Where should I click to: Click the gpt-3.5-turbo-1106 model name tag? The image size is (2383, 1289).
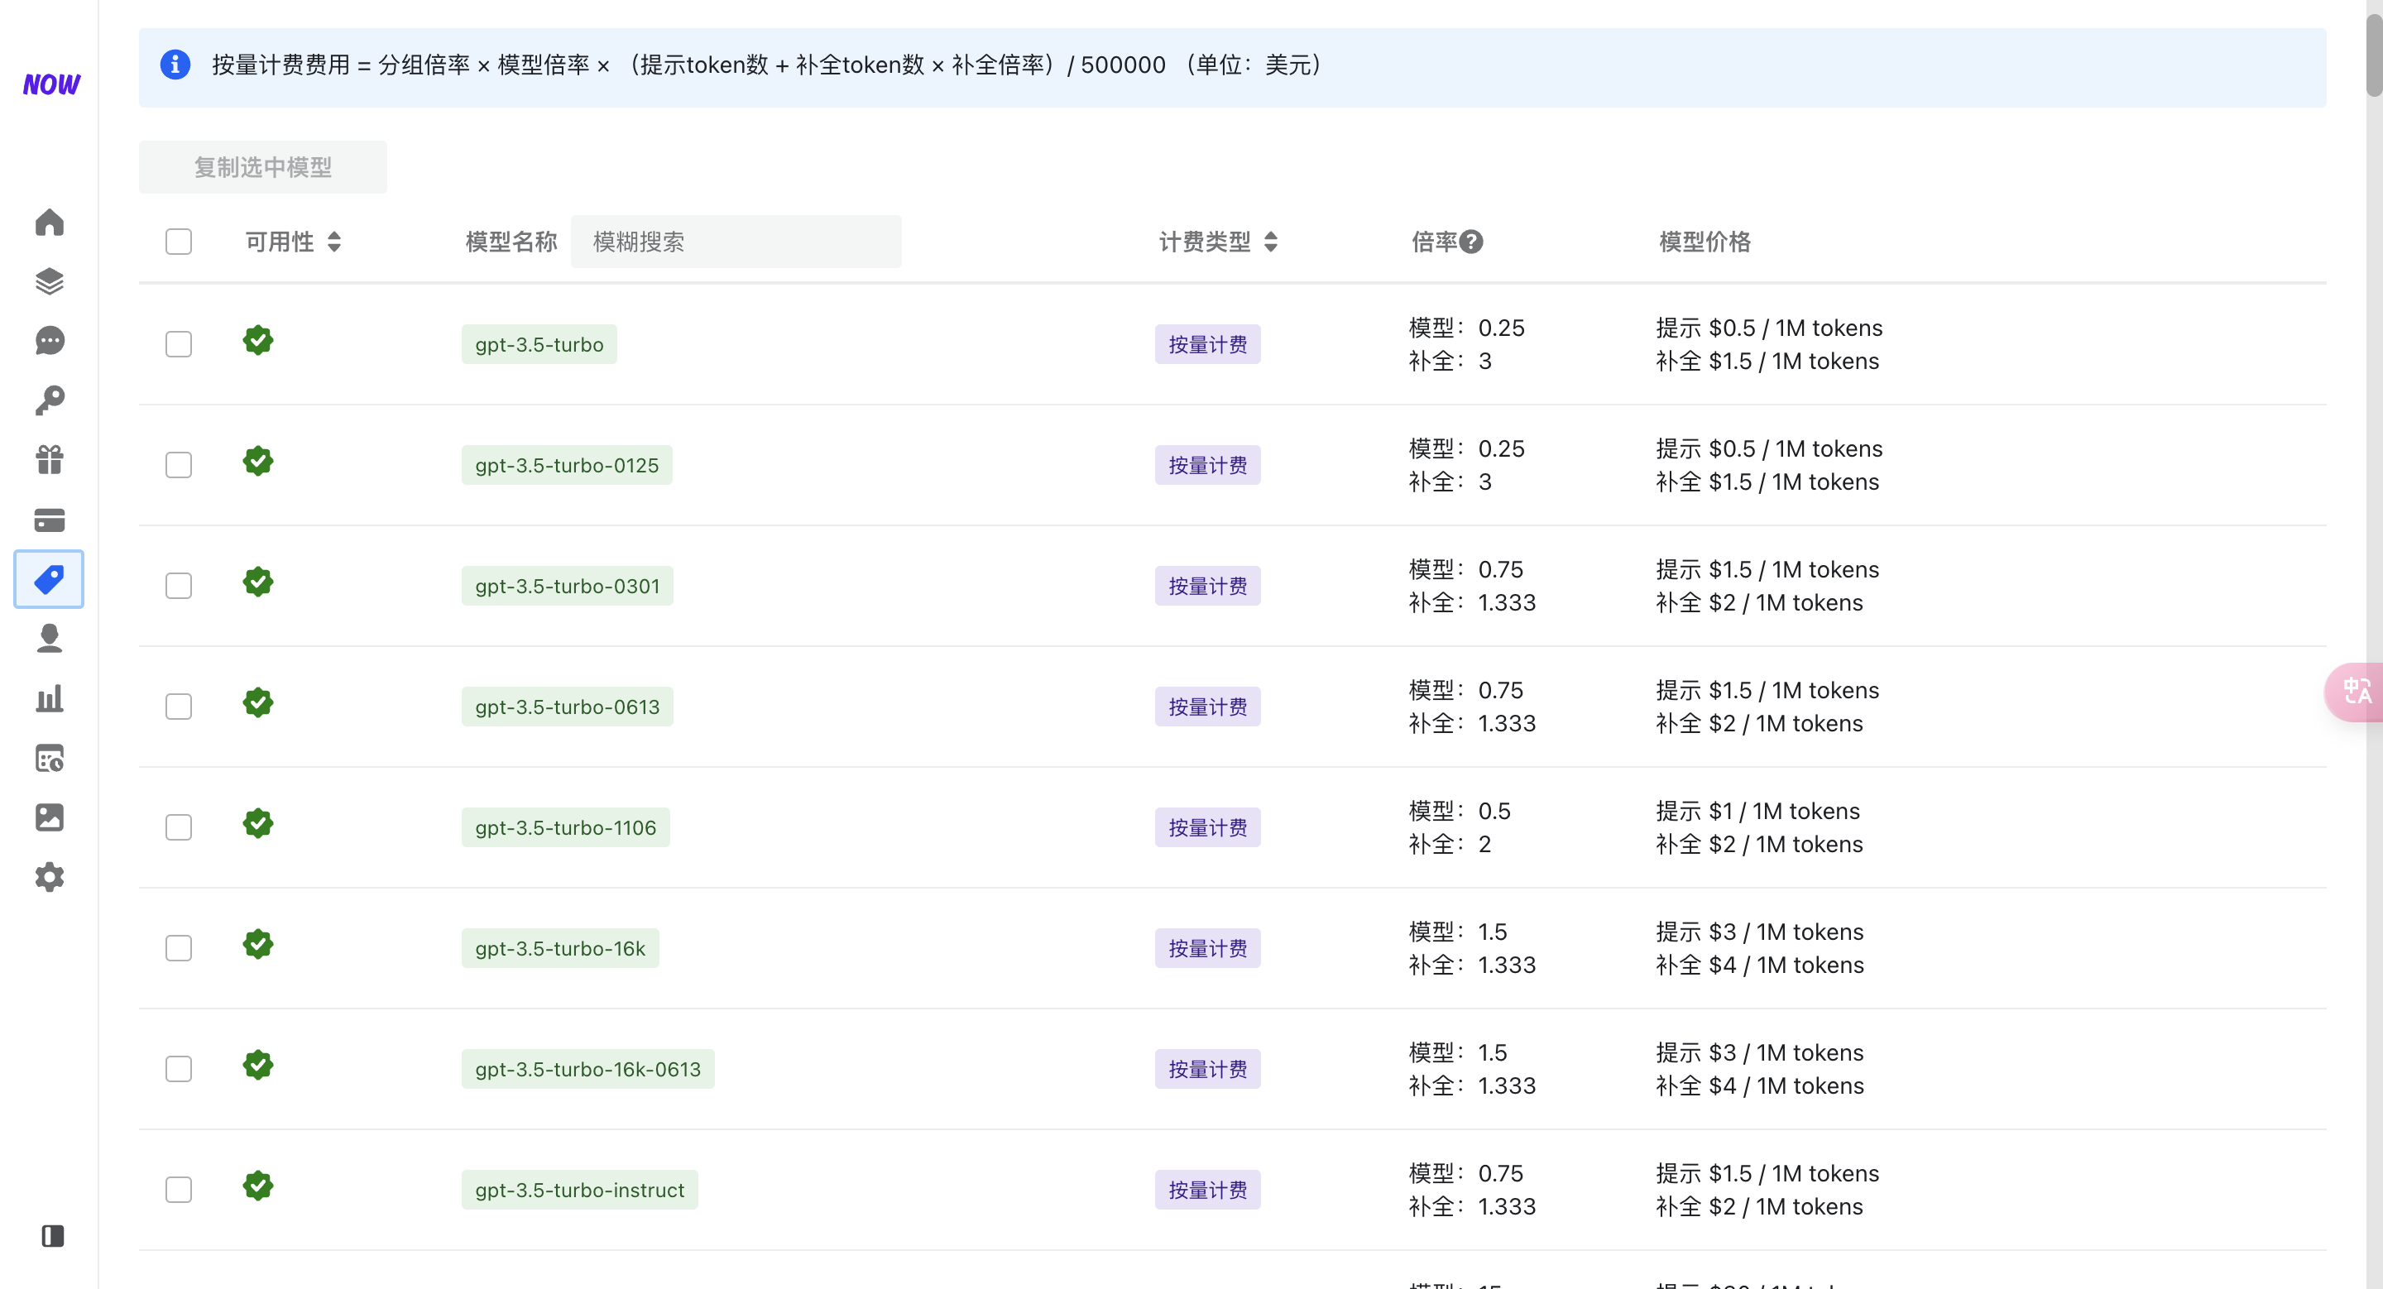pyautogui.click(x=566, y=827)
